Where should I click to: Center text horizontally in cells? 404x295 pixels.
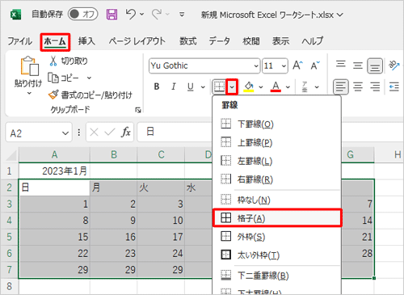[x=358, y=86]
